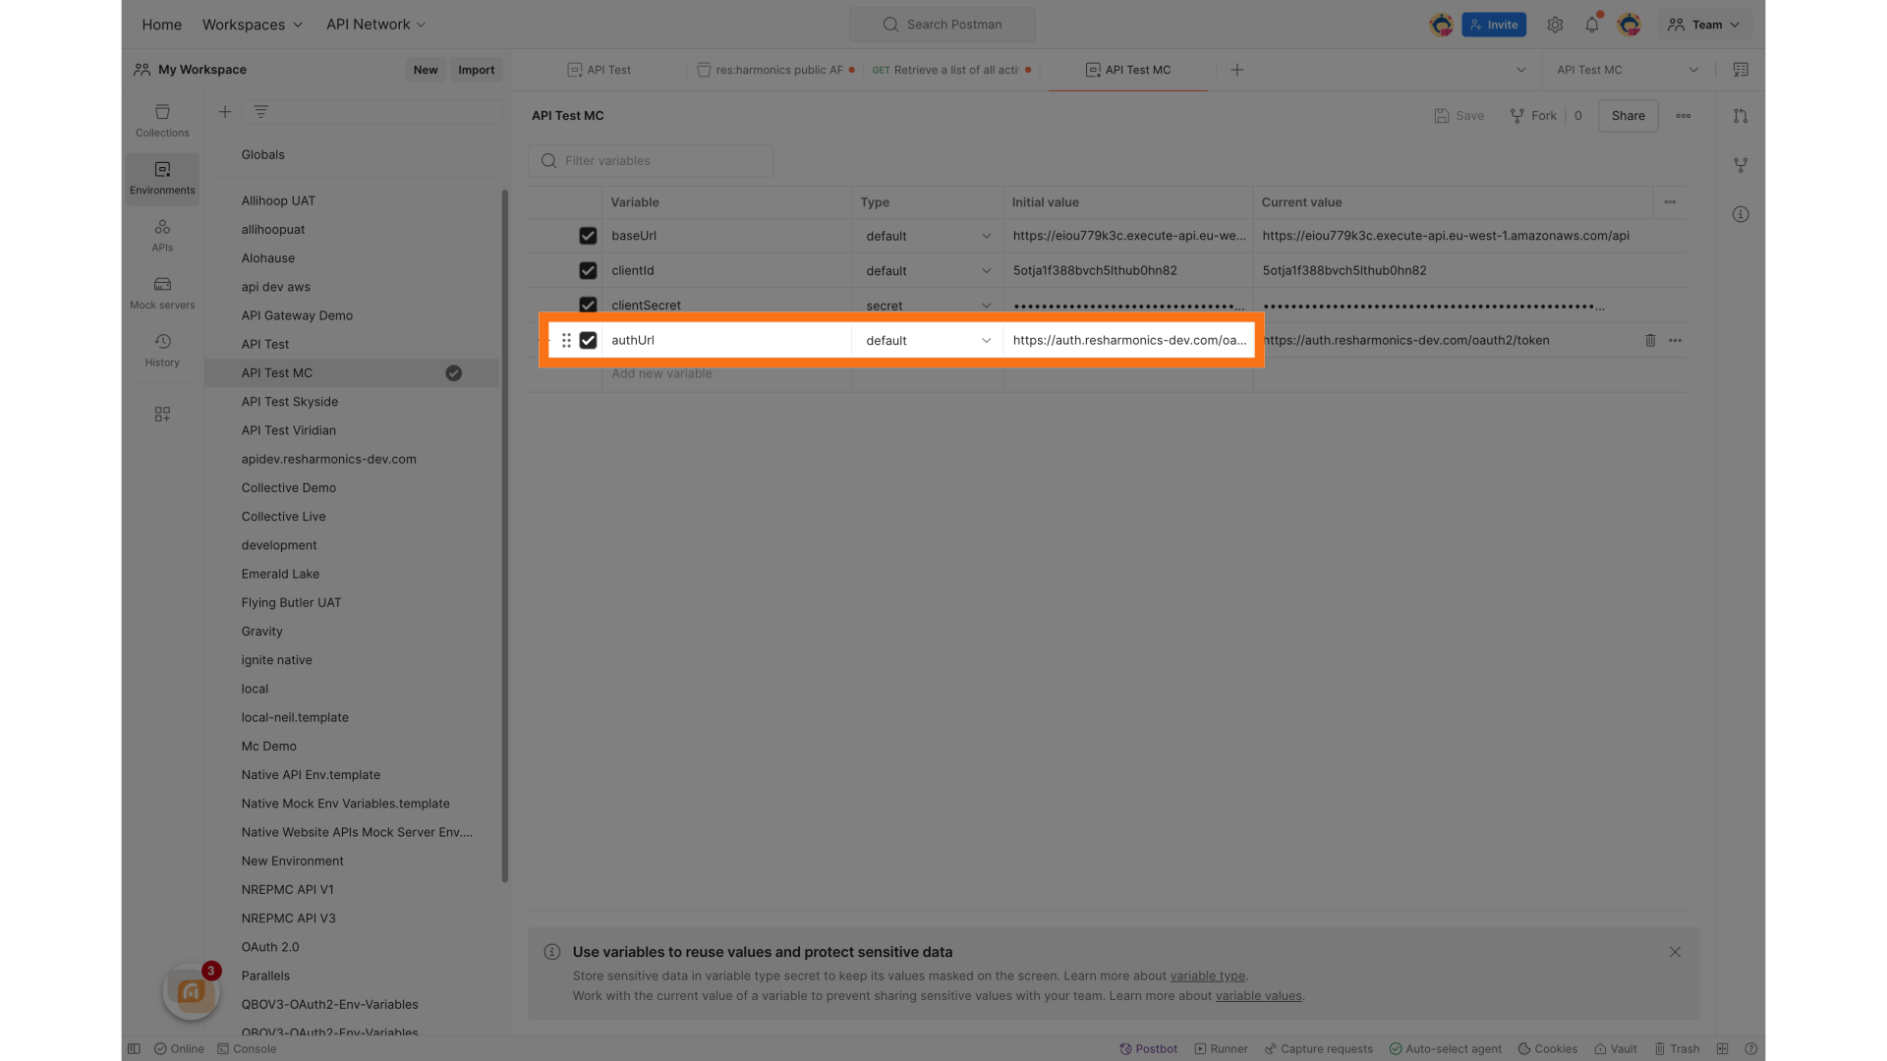Image resolution: width=1887 pixels, height=1061 pixels.
Task: Uncheck the authUrl variable checkbox
Action: point(588,341)
